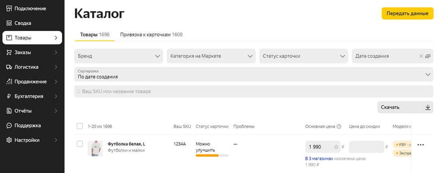
Task: Clear the Дата создания filter
Action: click(x=421, y=56)
